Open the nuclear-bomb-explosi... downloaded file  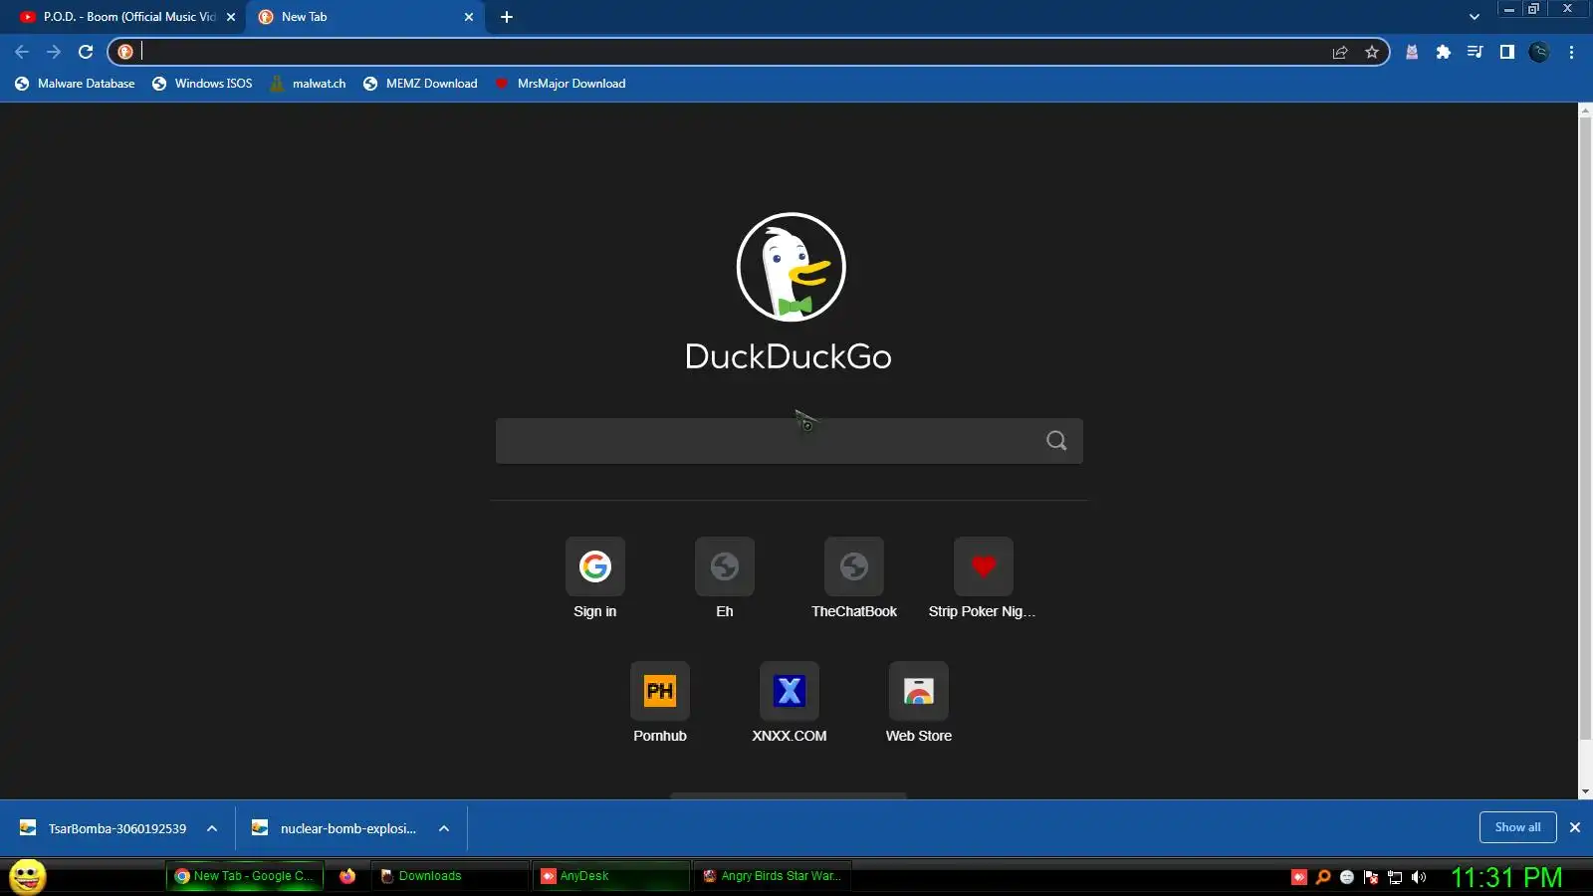click(335, 828)
